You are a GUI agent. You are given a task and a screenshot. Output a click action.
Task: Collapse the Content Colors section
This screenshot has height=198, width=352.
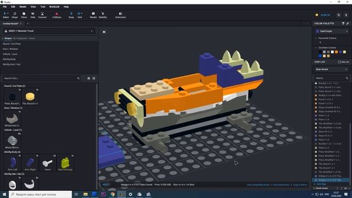pyautogui.click(x=316, y=48)
